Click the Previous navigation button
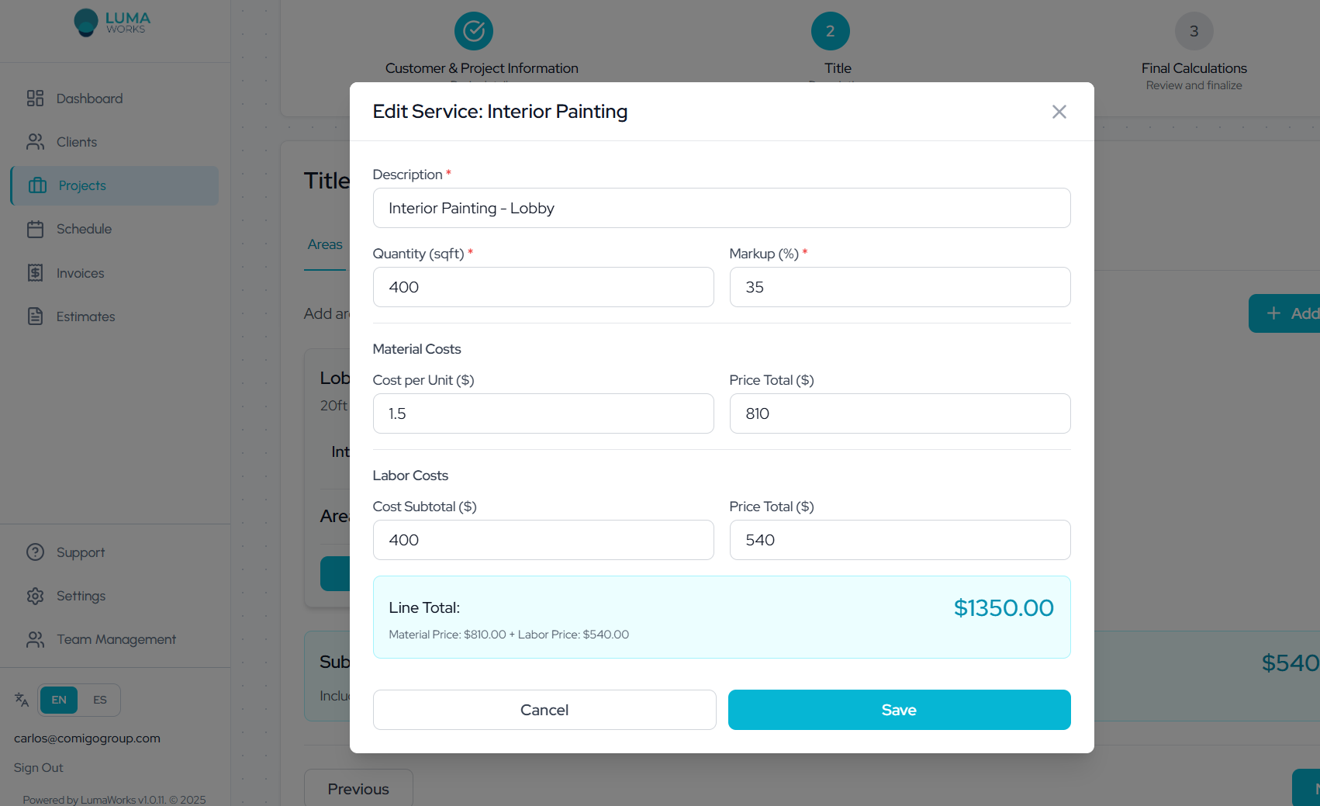The width and height of the screenshot is (1320, 806). click(x=358, y=788)
